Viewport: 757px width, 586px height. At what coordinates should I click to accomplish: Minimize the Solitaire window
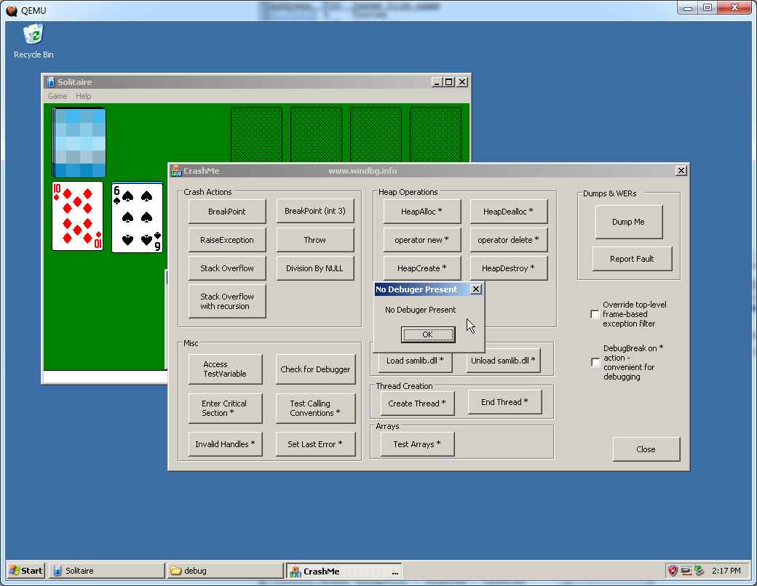pos(437,82)
